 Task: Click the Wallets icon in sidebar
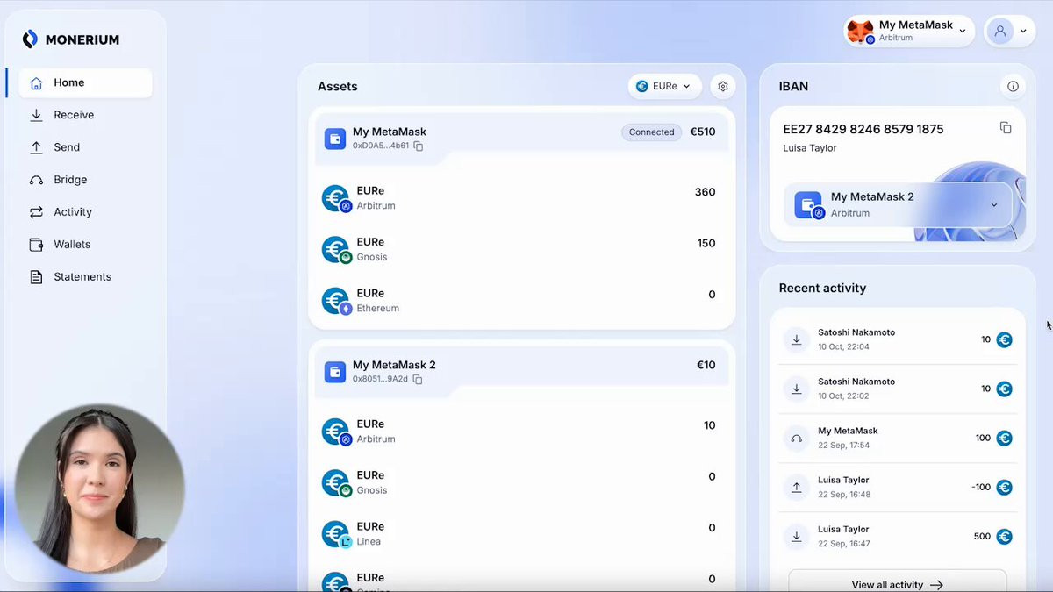36,245
